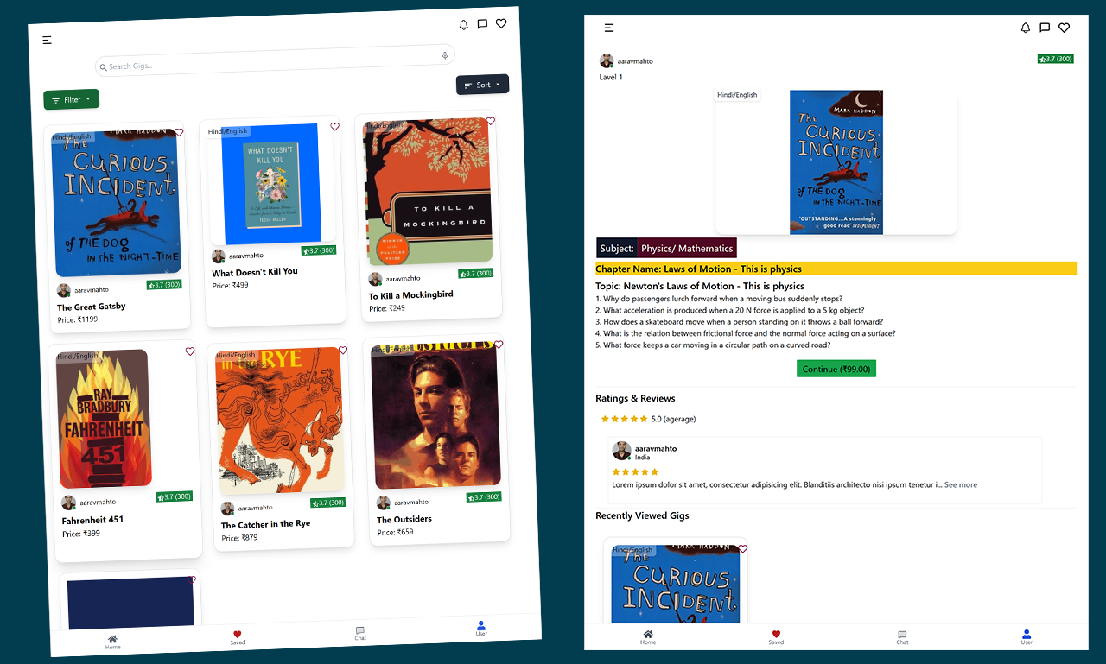Screen dimensions: 1106x664
Task: Click the microphone icon in the search bar
Action: tap(445, 55)
